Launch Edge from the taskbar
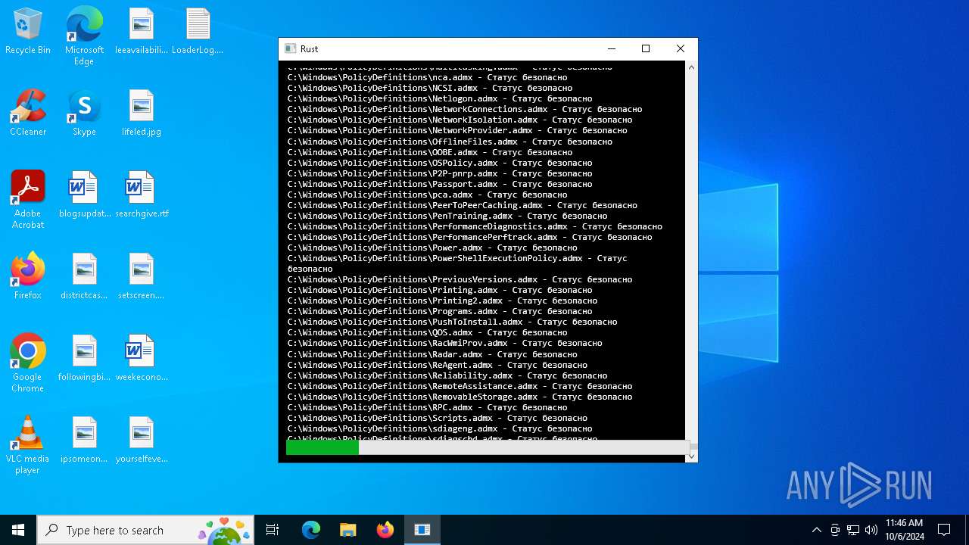969x545 pixels. click(x=311, y=530)
